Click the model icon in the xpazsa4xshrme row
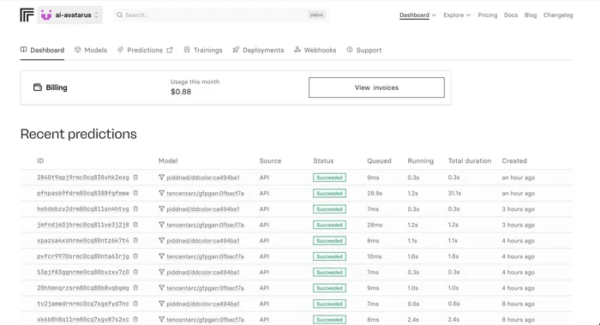This screenshot has height=325, width=600. [161, 240]
